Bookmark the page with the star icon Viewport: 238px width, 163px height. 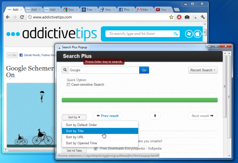[x=171, y=17]
